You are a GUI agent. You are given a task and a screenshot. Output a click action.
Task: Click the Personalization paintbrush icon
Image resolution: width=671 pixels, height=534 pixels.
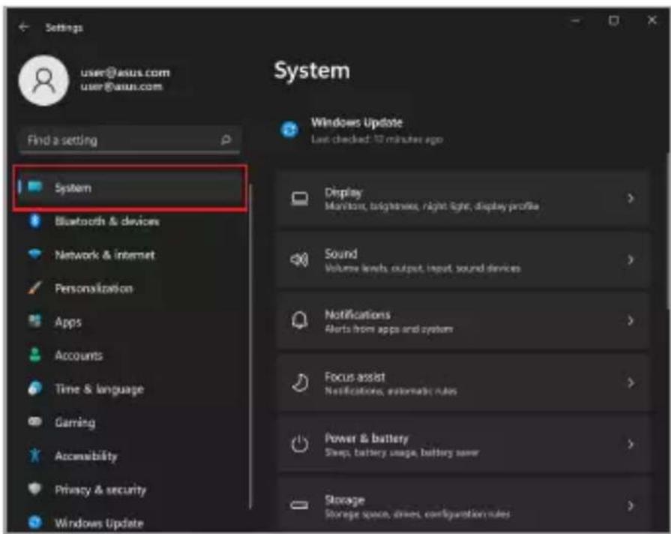click(x=34, y=287)
